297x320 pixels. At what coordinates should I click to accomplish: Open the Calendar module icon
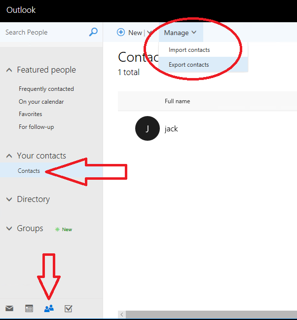coord(29,308)
